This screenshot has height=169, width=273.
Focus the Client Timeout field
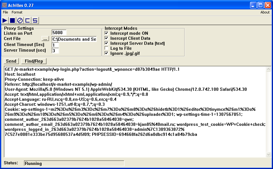(x=55, y=45)
